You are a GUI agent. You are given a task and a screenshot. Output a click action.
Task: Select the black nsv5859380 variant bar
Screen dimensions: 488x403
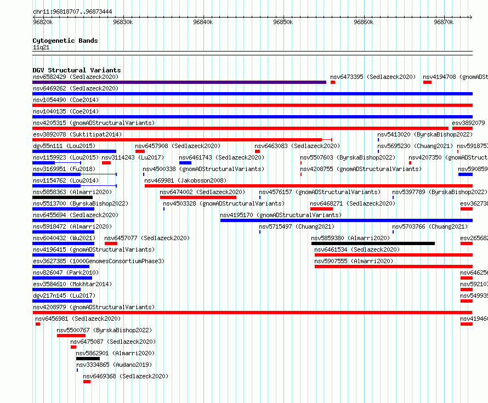373,243
